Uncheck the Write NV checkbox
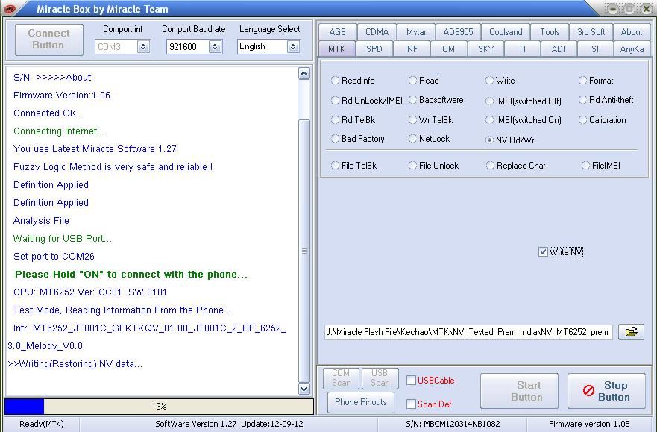The width and height of the screenshot is (657, 432). pos(543,252)
